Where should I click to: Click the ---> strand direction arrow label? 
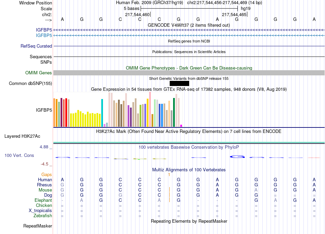pyautogui.click(x=49, y=20)
